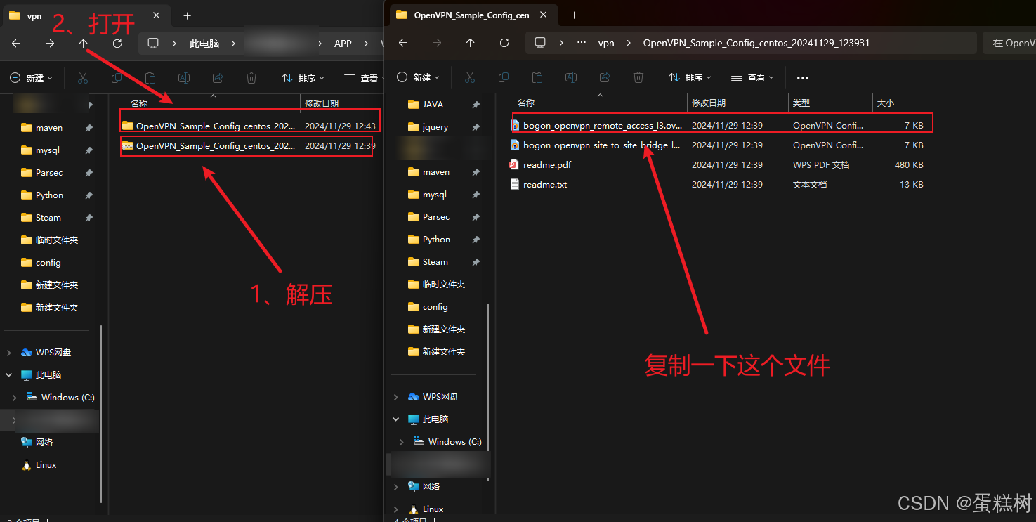Image resolution: width=1036 pixels, height=522 pixels.
Task: Click Rename icon in right window toolbar
Action: click(571, 77)
